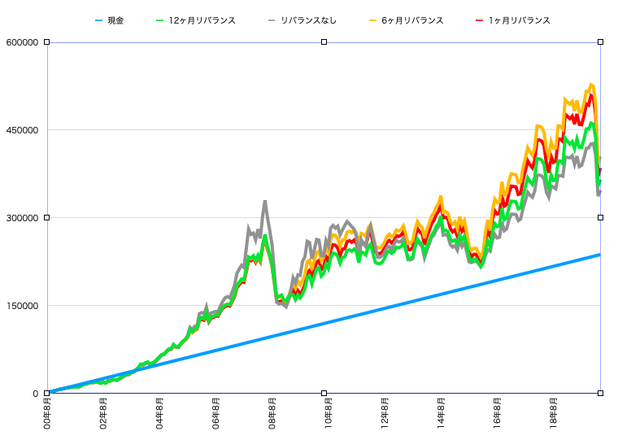Click the top-left chart selection handle

(47, 41)
